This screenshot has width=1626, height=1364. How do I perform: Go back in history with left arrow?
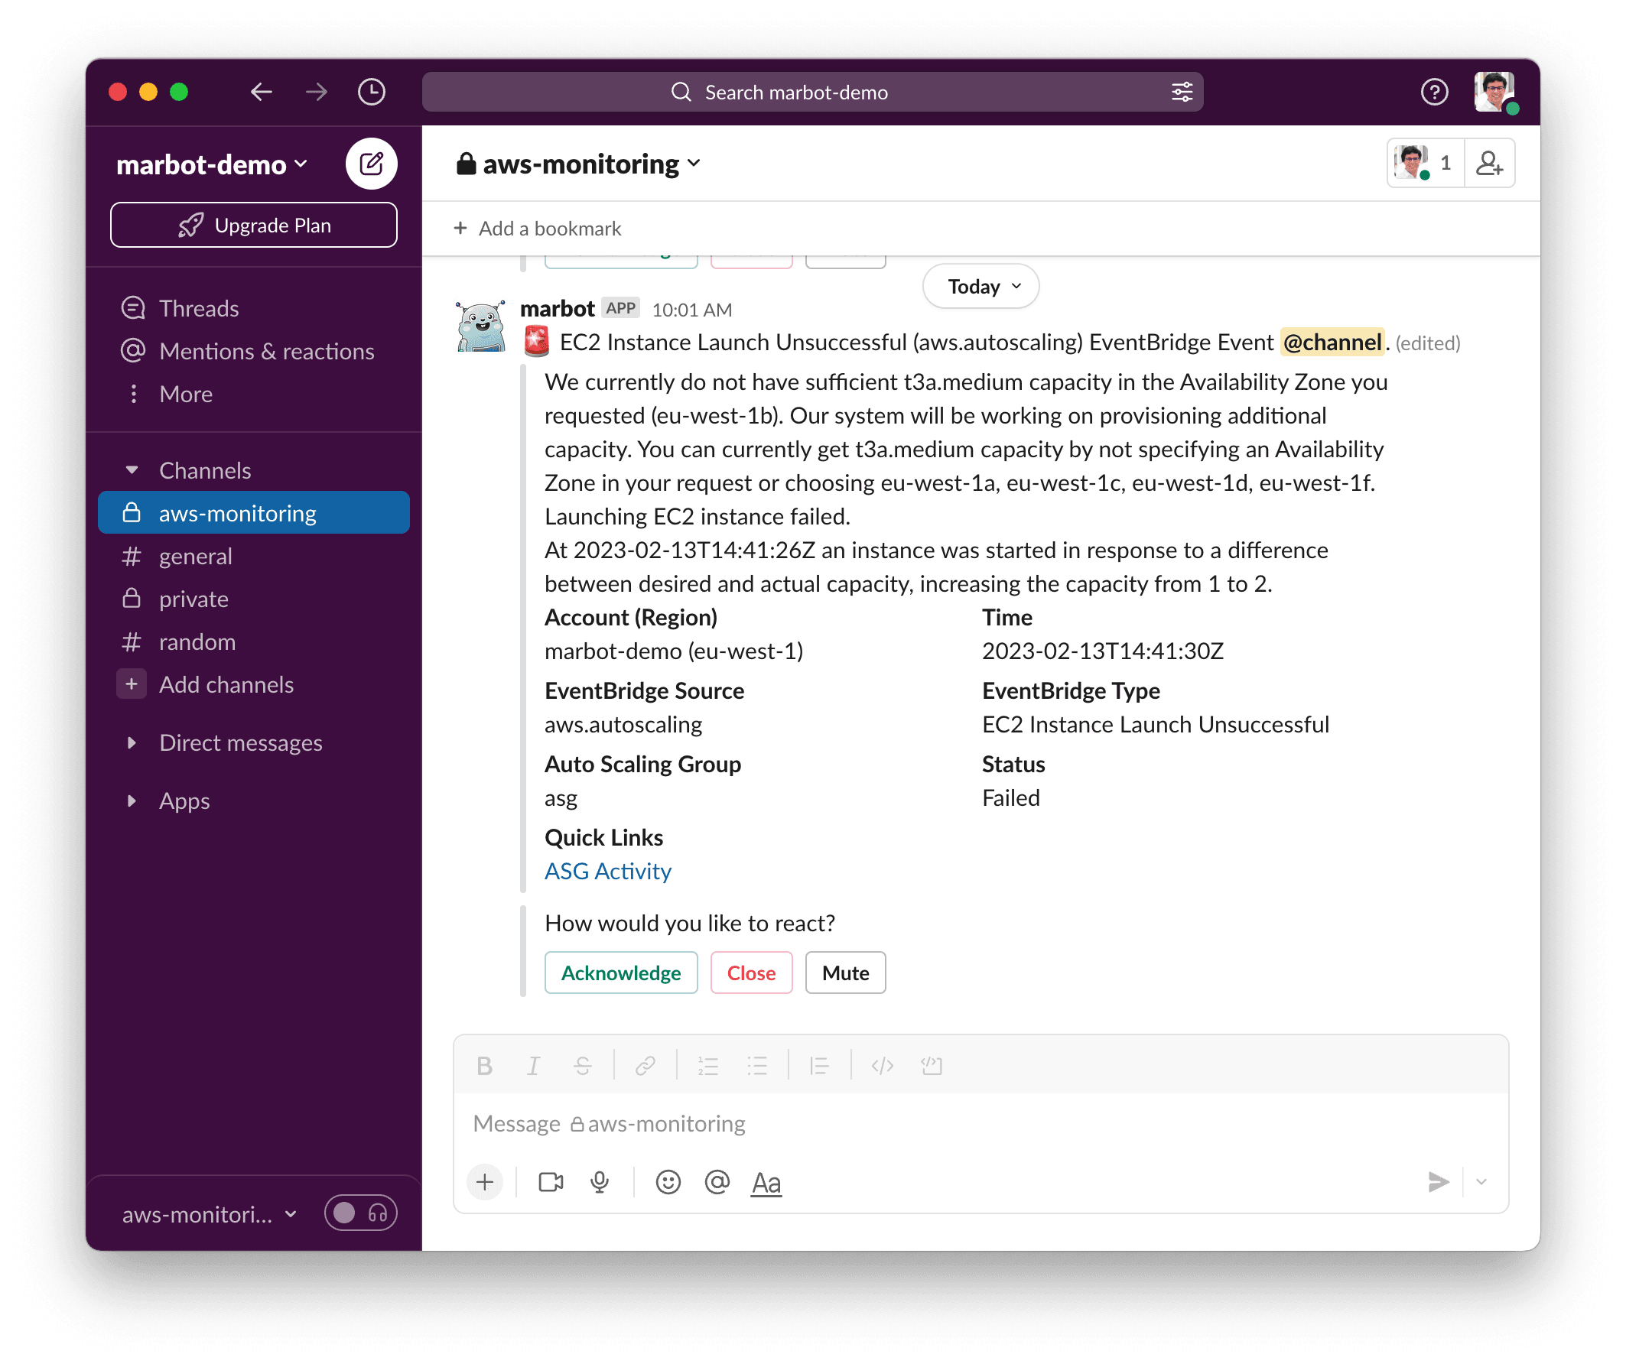pyautogui.click(x=261, y=92)
